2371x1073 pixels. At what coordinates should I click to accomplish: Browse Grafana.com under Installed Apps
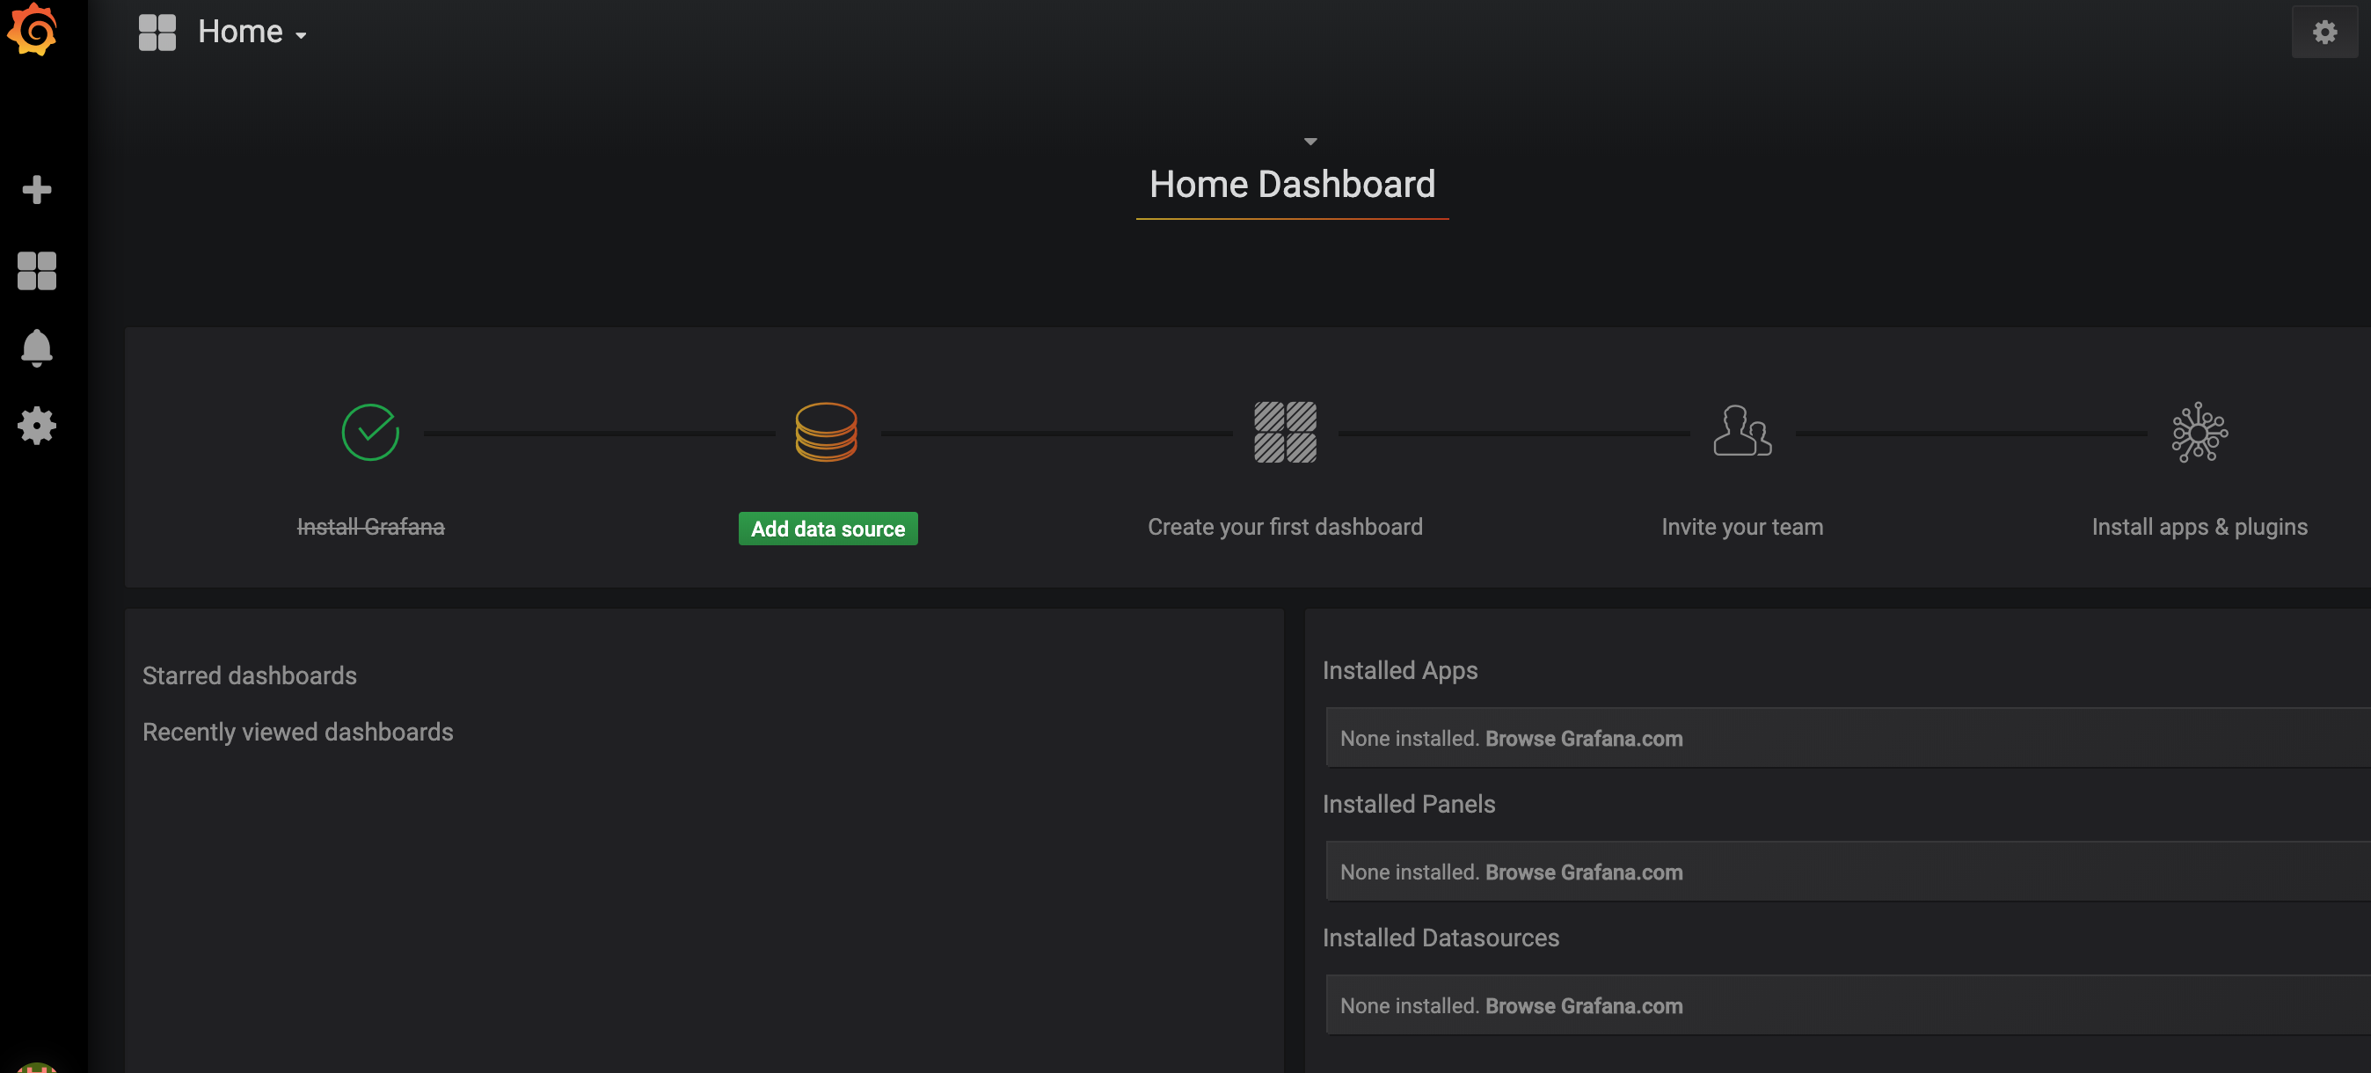click(1584, 738)
